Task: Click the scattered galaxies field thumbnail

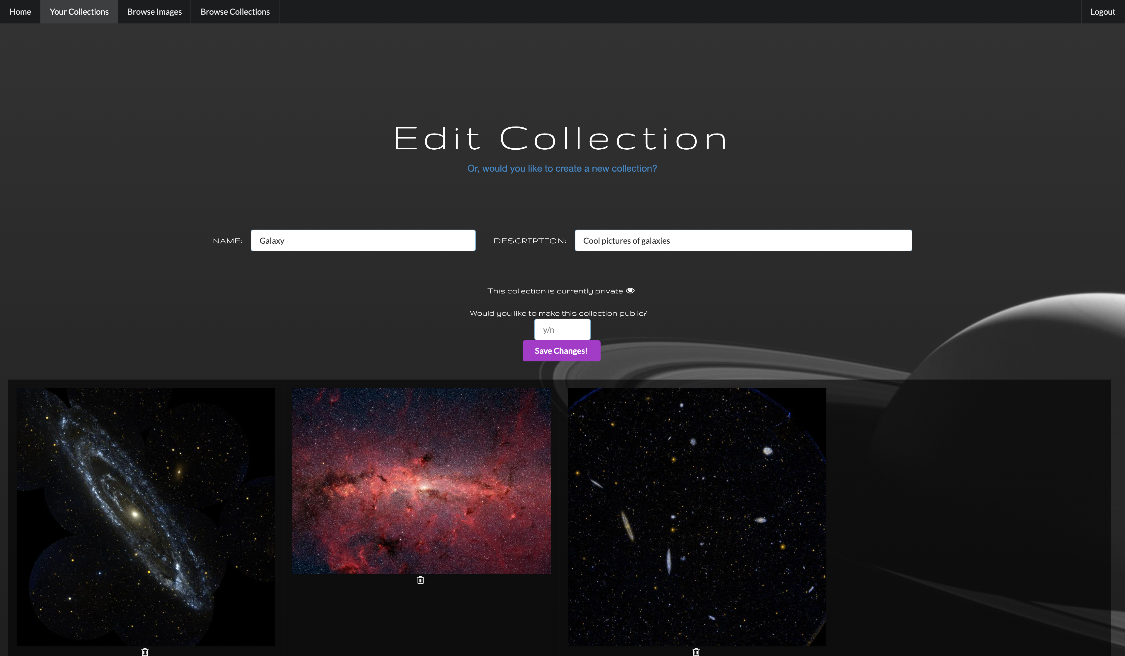Action: [x=697, y=516]
